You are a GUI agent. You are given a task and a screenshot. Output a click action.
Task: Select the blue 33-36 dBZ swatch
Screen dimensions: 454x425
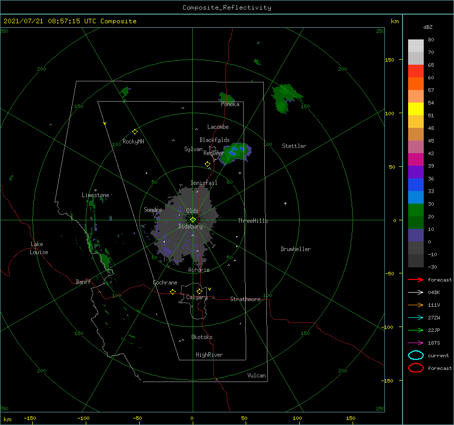[416, 185]
